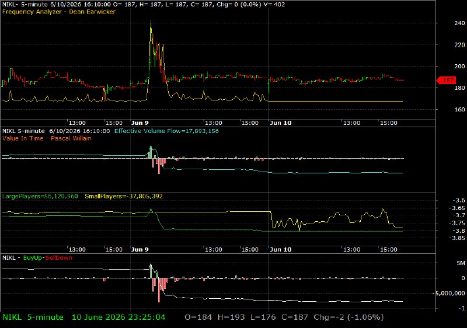This screenshot has height=328, width=467.
Task: Click the 240 price axis label
Action: point(459,23)
